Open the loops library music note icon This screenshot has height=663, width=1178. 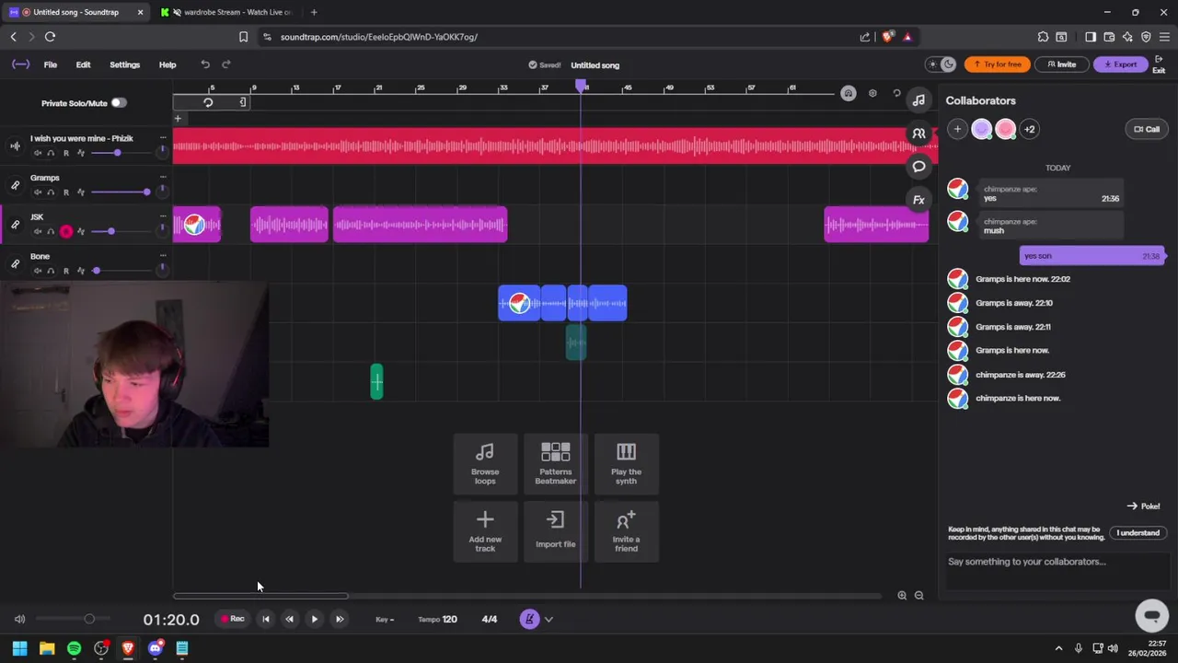tap(918, 100)
